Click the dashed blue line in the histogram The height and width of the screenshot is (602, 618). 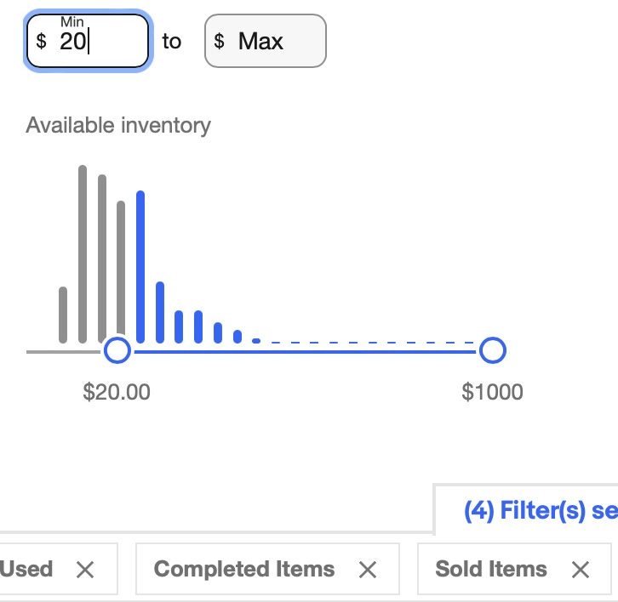(373, 343)
